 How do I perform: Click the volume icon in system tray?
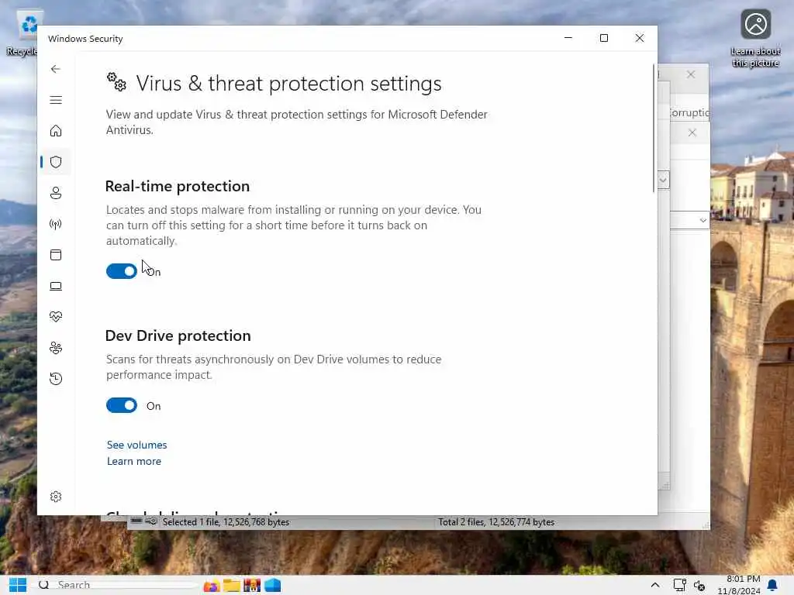point(699,586)
